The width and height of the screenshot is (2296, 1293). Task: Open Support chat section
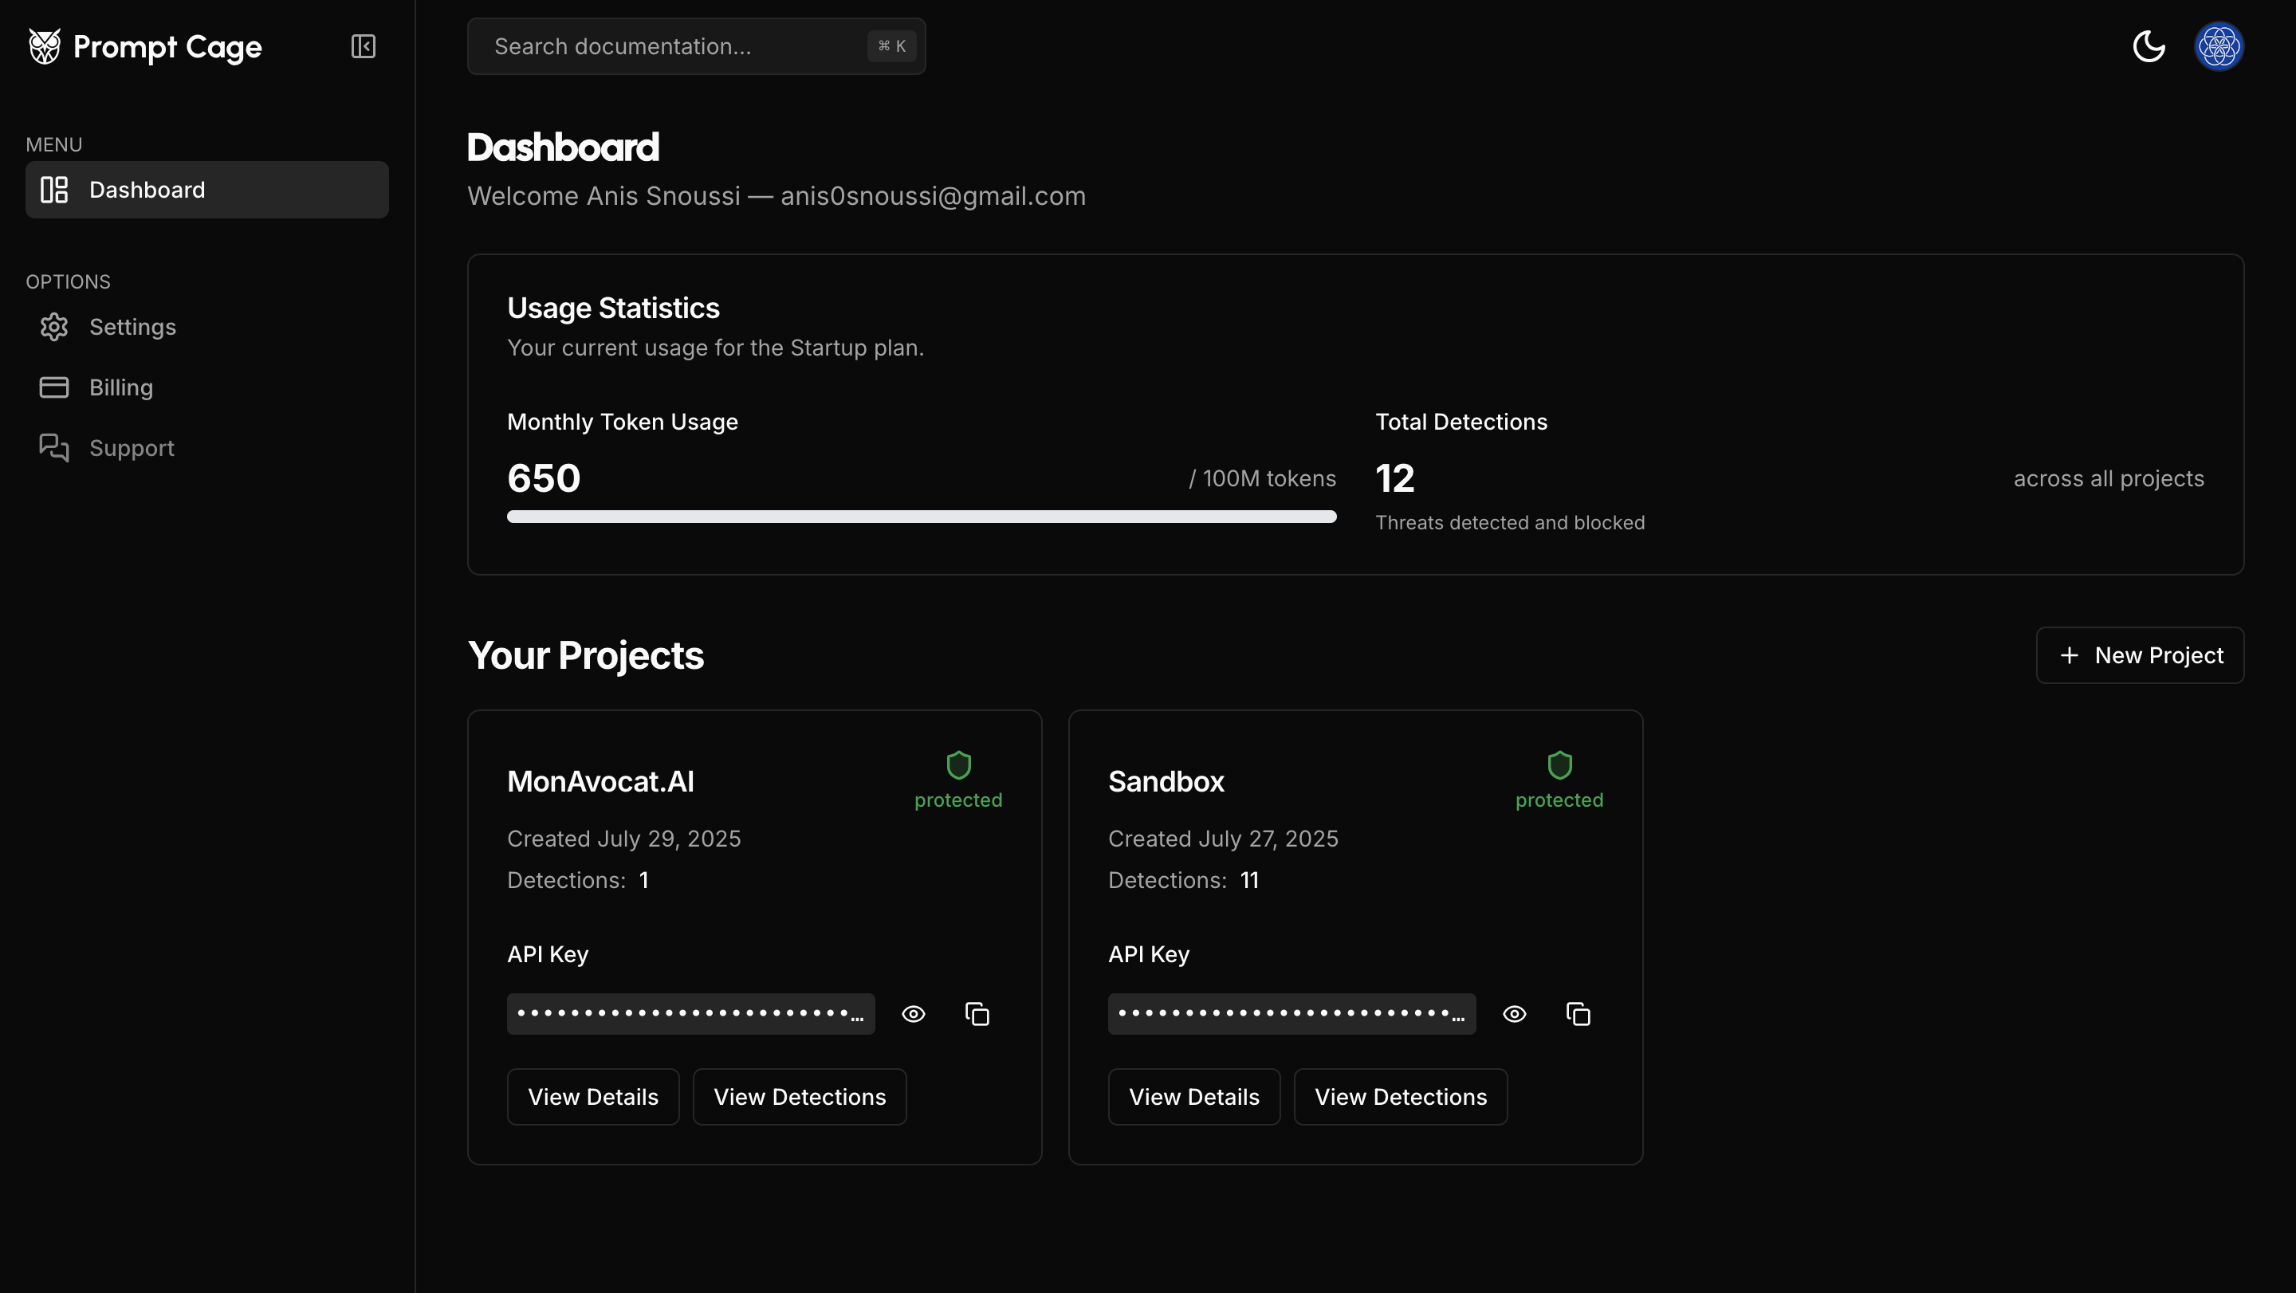[x=131, y=448]
